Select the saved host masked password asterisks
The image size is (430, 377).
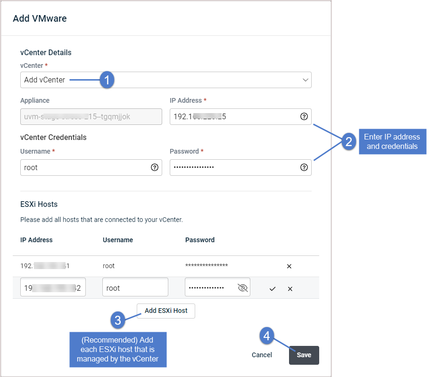click(207, 265)
